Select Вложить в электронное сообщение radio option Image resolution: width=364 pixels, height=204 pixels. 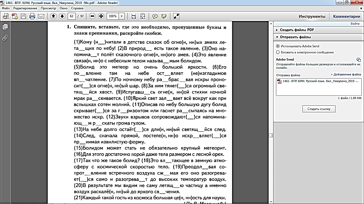coord(278,52)
